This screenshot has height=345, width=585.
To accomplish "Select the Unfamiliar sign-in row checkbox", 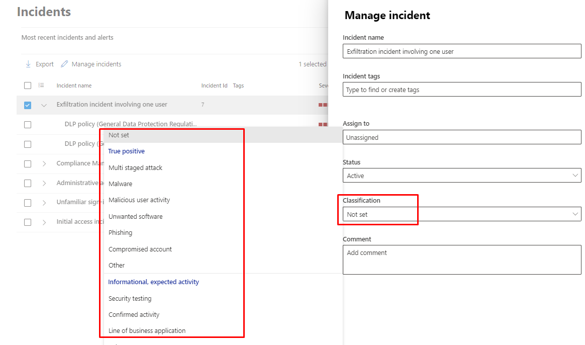I will point(28,203).
